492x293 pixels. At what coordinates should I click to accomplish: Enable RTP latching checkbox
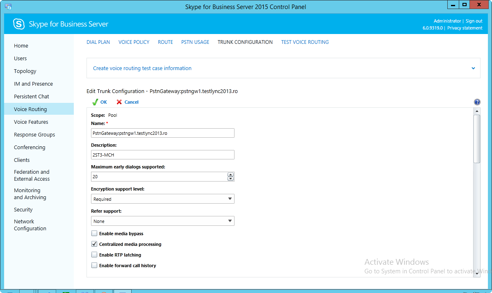tap(94, 255)
